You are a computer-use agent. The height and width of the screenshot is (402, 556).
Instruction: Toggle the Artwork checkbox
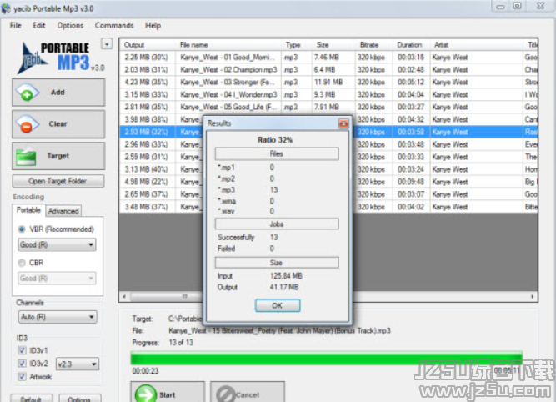pos(22,376)
